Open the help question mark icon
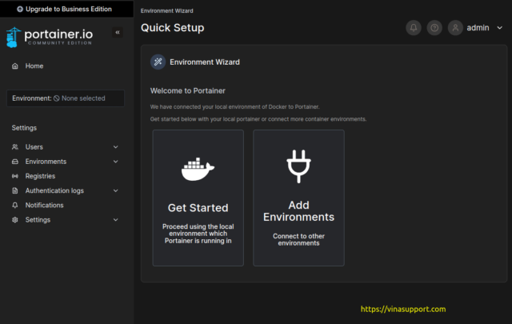This screenshot has height=324, width=512. tap(434, 28)
